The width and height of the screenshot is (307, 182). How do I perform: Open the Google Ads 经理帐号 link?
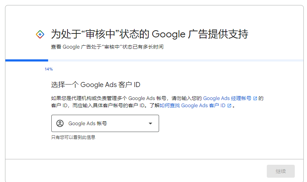click(227, 98)
